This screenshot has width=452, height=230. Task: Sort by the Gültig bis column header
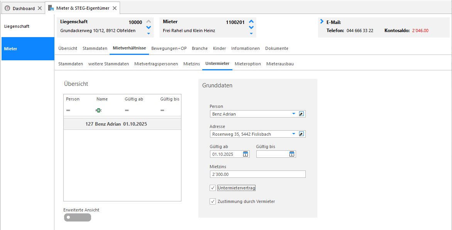pyautogui.click(x=170, y=99)
